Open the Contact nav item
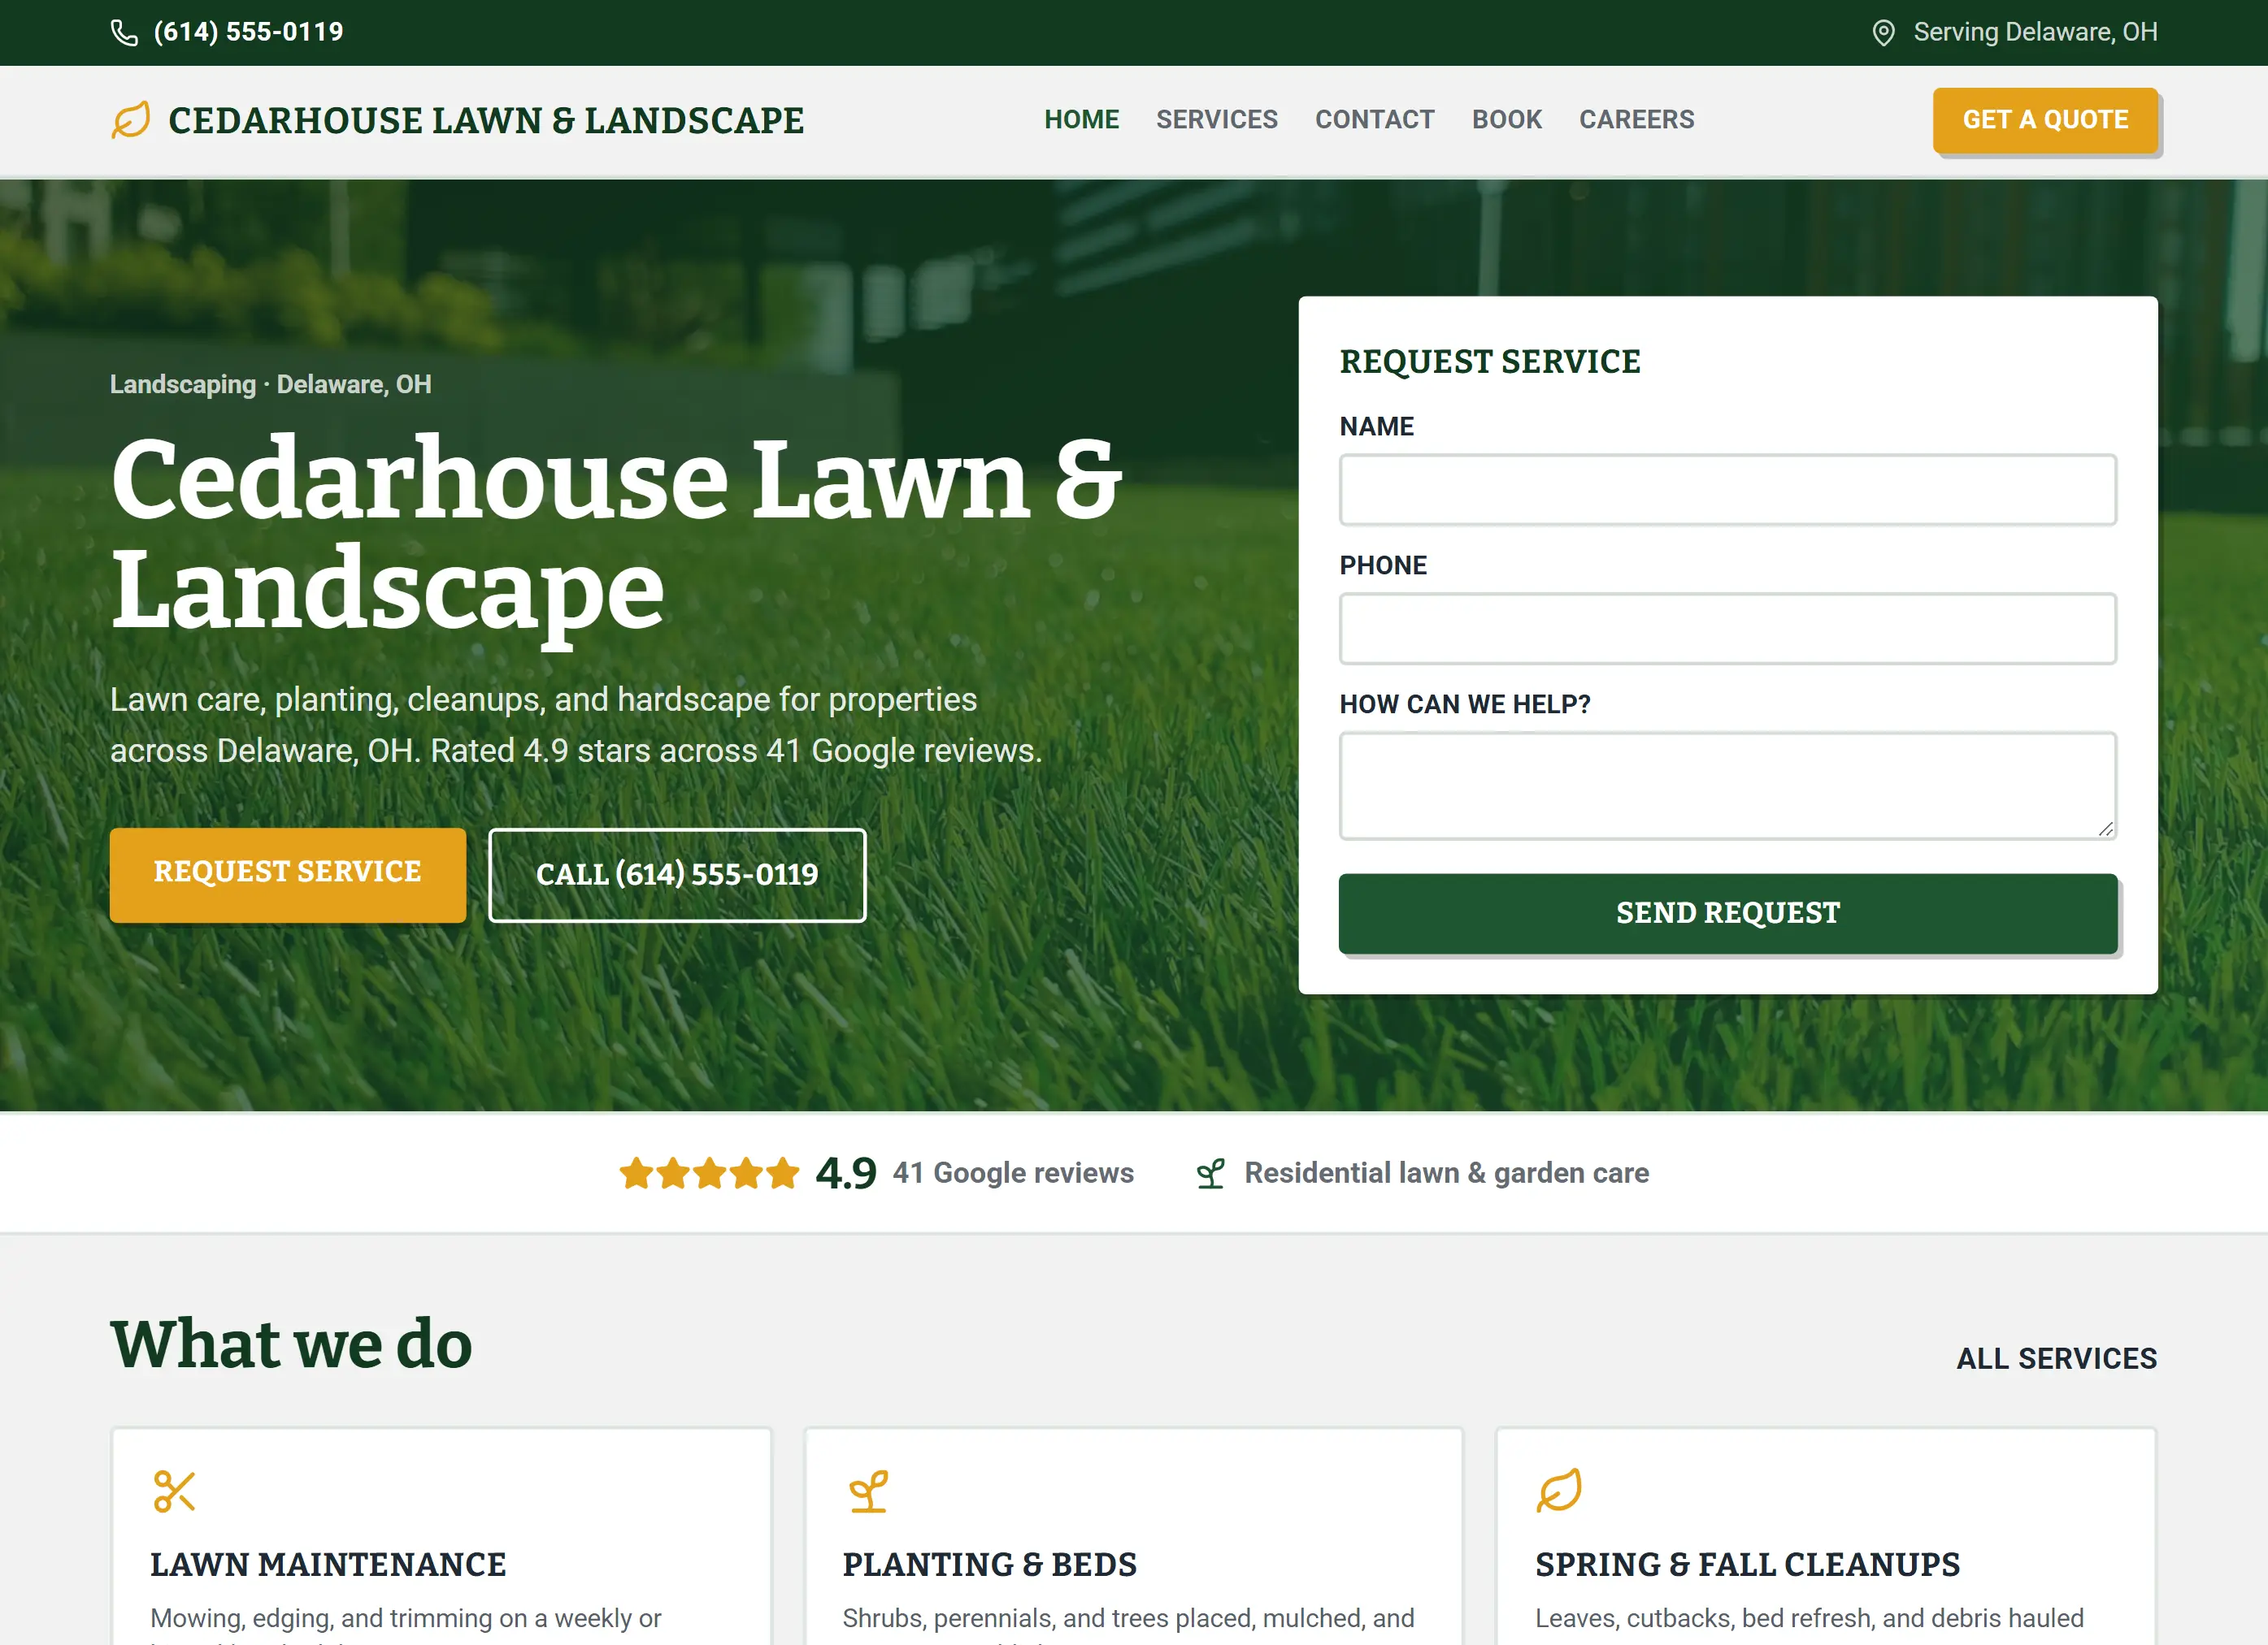Screen dimensions: 2268x1645 pyautogui.click(x=1374, y=120)
